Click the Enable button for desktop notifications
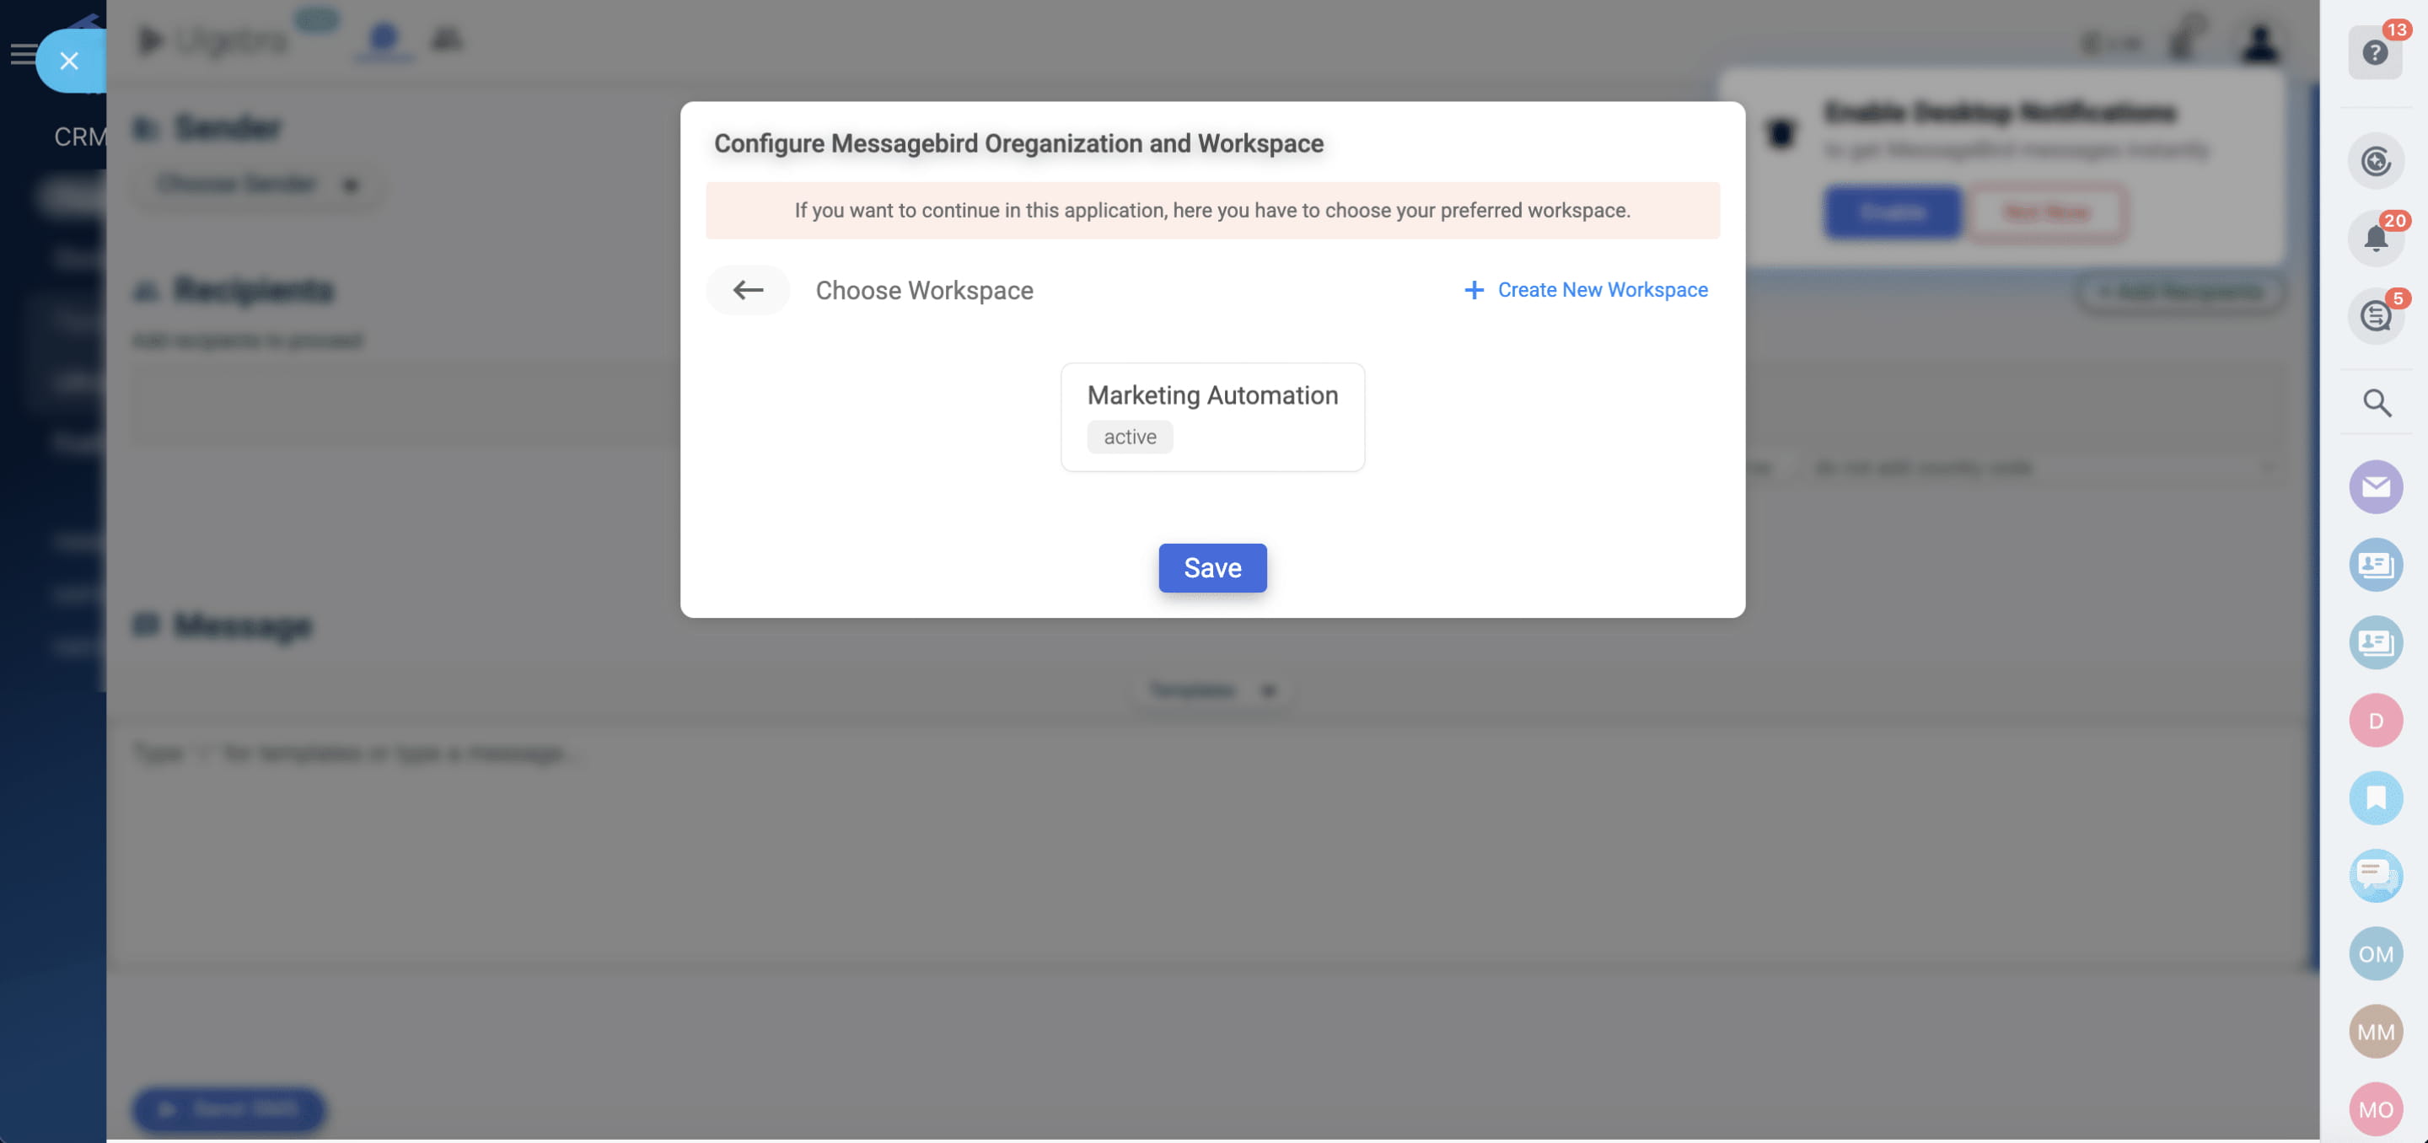 (1892, 212)
